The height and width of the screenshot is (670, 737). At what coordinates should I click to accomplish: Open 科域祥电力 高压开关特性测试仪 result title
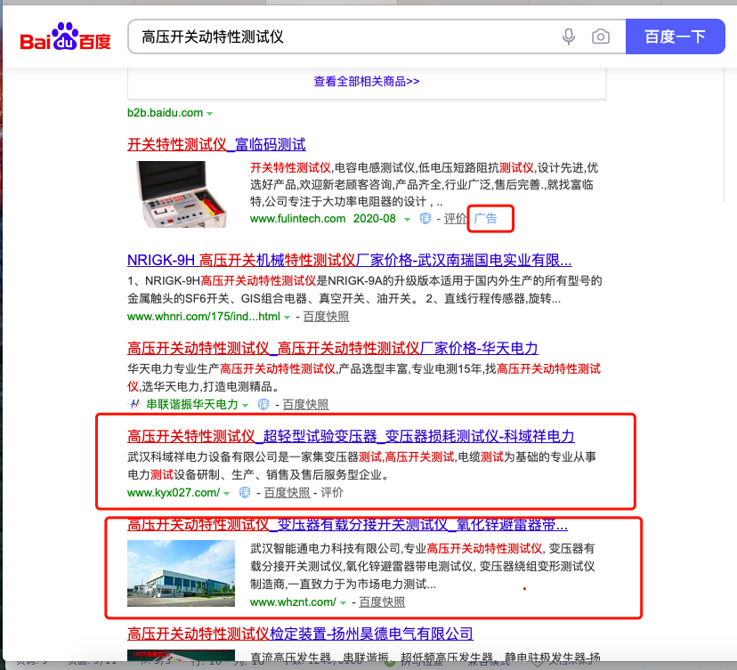coord(351,437)
